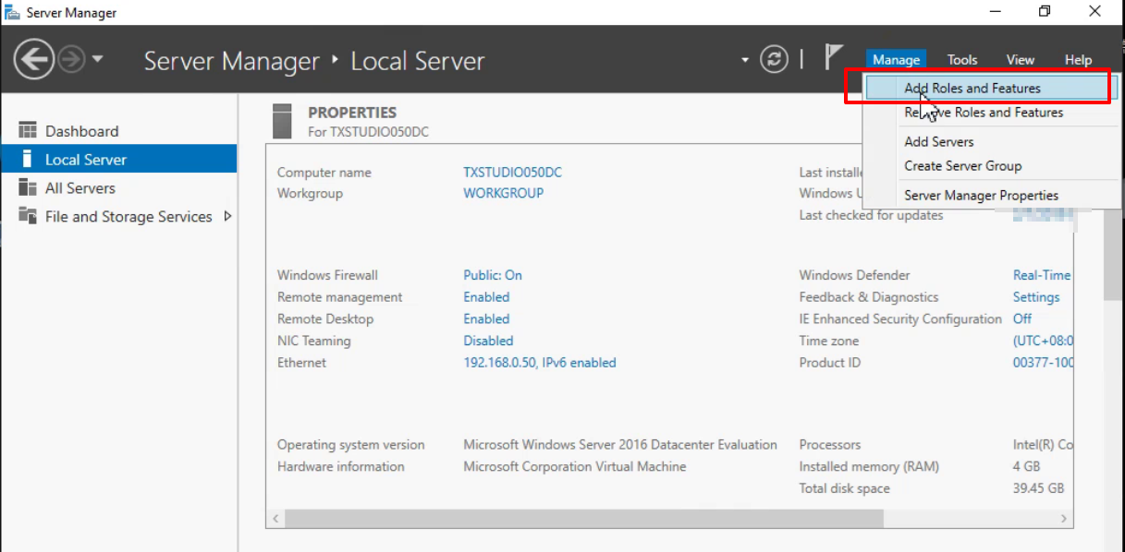Image resolution: width=1125 pixels, height=552 pixels.
Task: Open Ethernet 192.168.0.50 link
Action: pos(540,363)
